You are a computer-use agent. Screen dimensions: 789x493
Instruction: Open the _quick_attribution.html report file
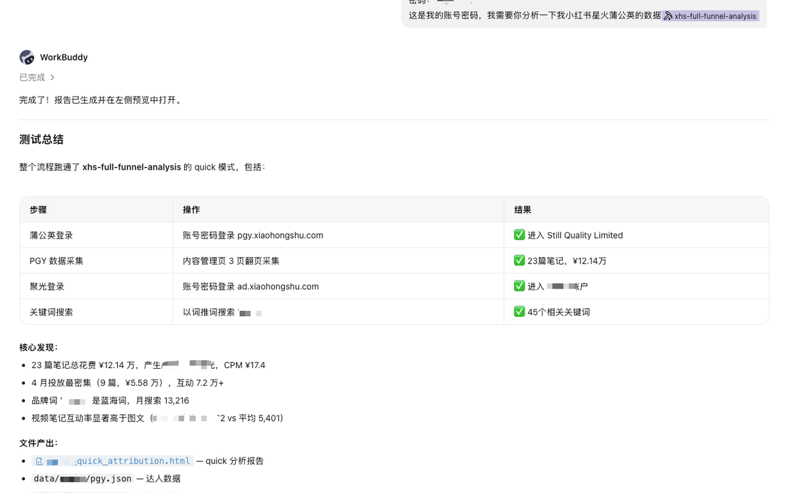(x=112, y=461)
